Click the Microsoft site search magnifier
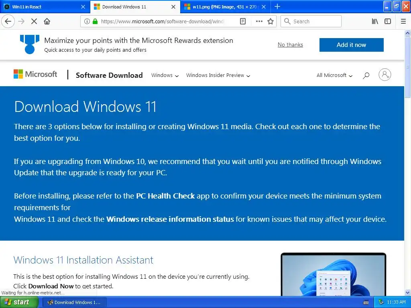Image resolution: width=411 pixels, height=308 pixels. (x=366, y=75)
